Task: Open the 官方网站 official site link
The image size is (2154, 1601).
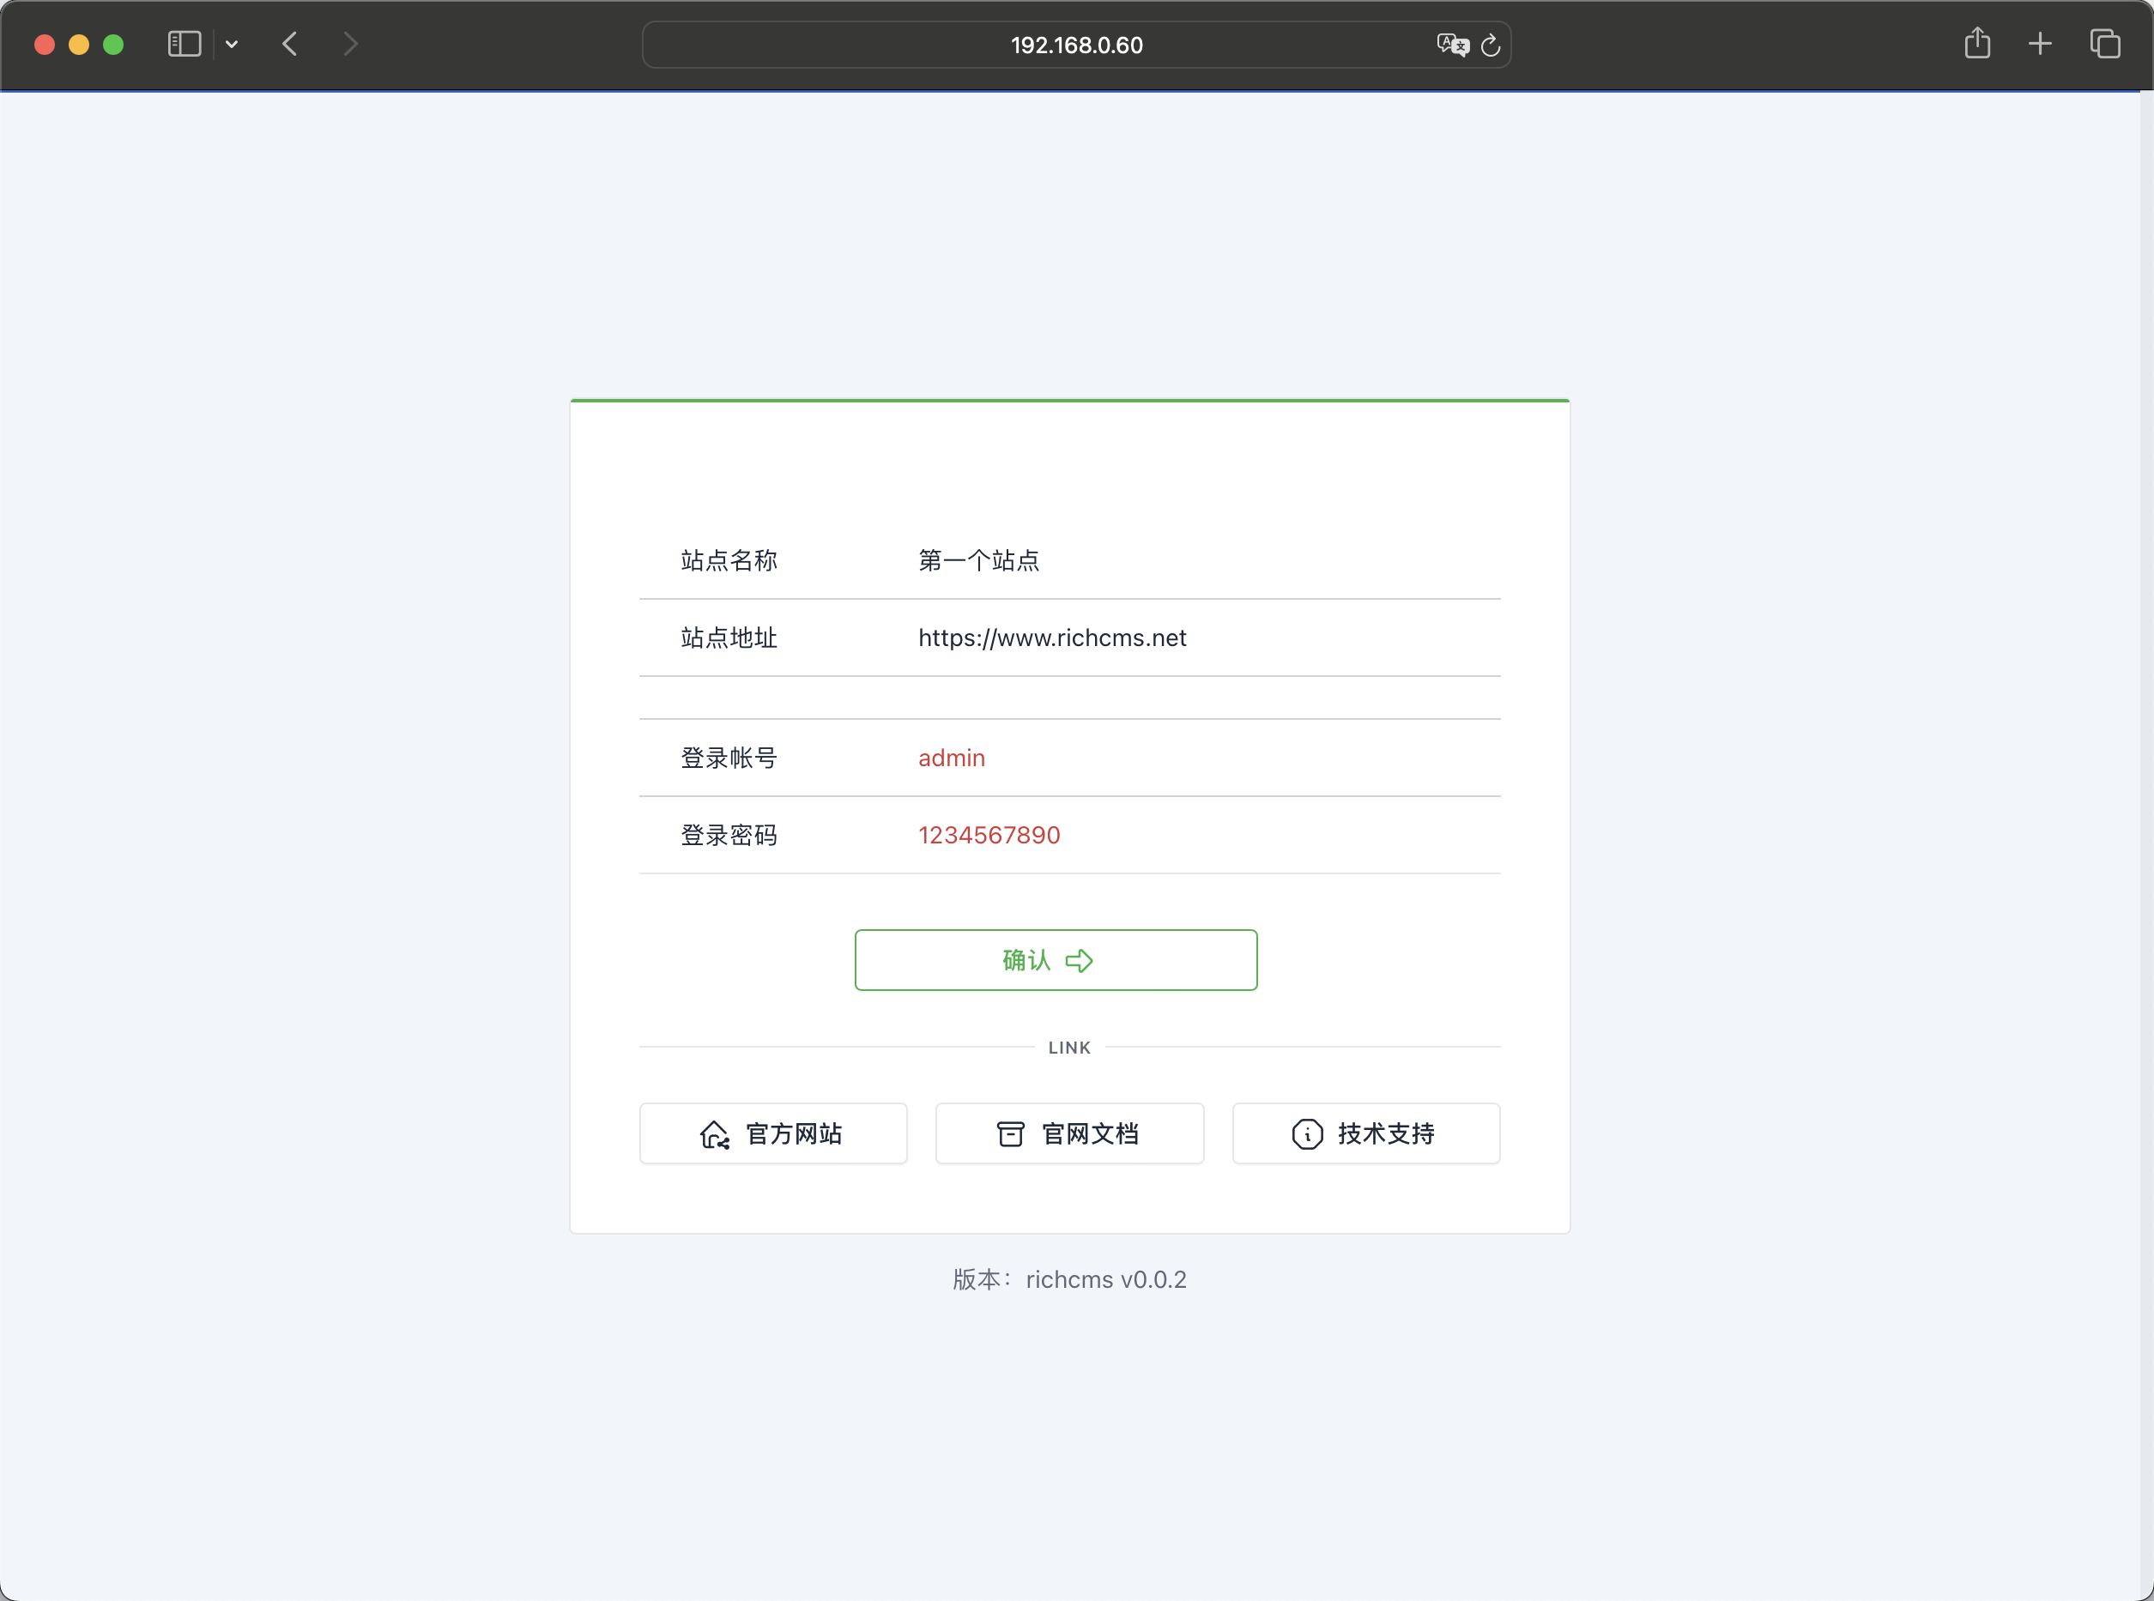Action: pyautogui.click(x=772, y=1133)
